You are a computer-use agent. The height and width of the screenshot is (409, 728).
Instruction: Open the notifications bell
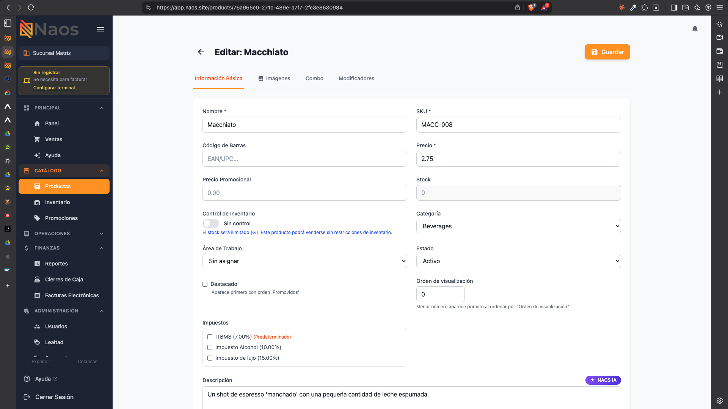click(x=695, y=29)
